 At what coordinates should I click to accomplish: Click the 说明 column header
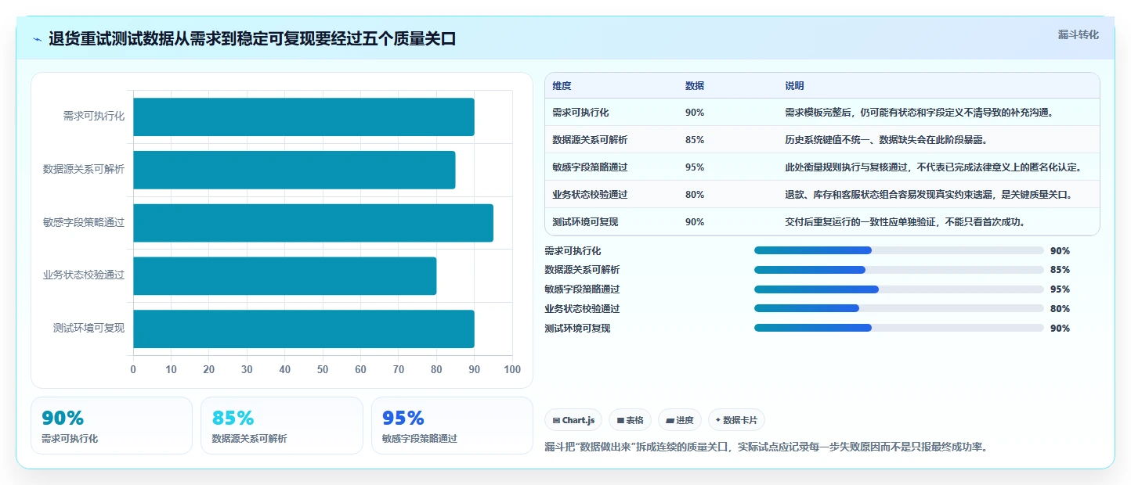pos(794,86)
